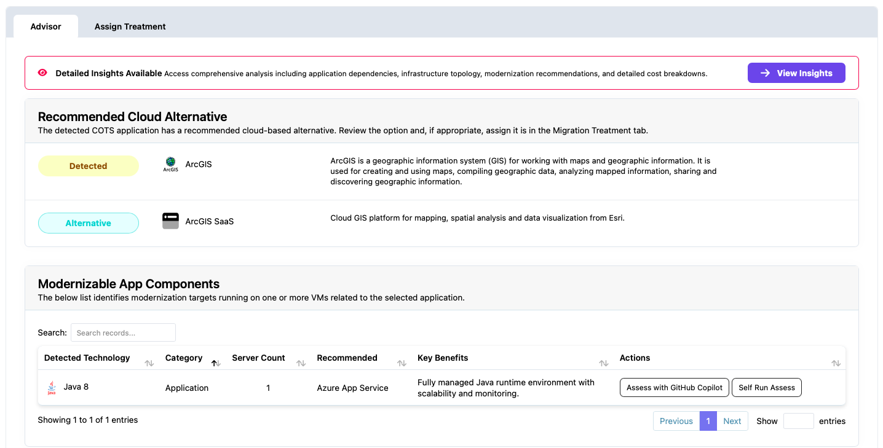This screenshot has width=883, height=448.
Task: Toggle the Category column sort order
Action: click(215, 363)
